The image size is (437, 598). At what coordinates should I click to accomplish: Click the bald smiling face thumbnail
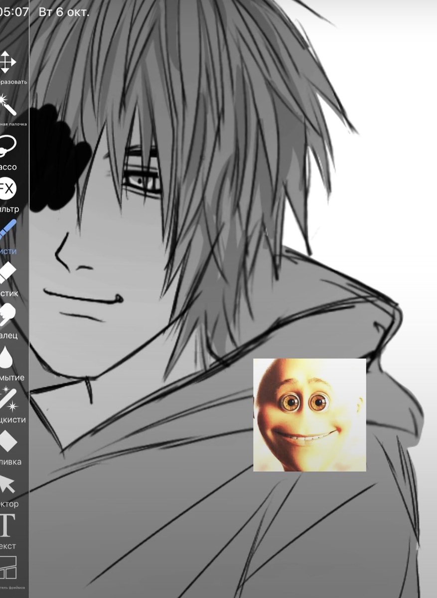coord(309,415)
